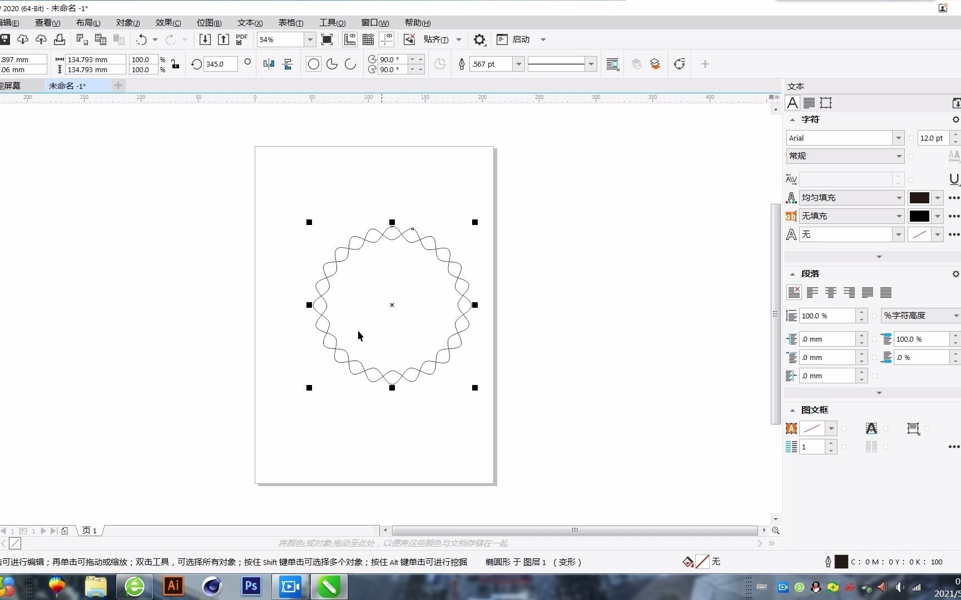Image resolution: width=961 pixels, height=600 pixels.
Task: Click the mirror horizontally icon
Action: (x=269, y=64)
